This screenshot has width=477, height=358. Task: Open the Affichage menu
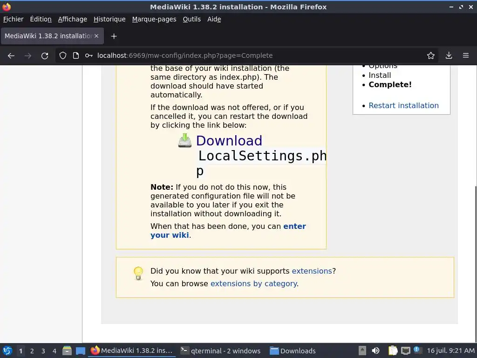72,19
